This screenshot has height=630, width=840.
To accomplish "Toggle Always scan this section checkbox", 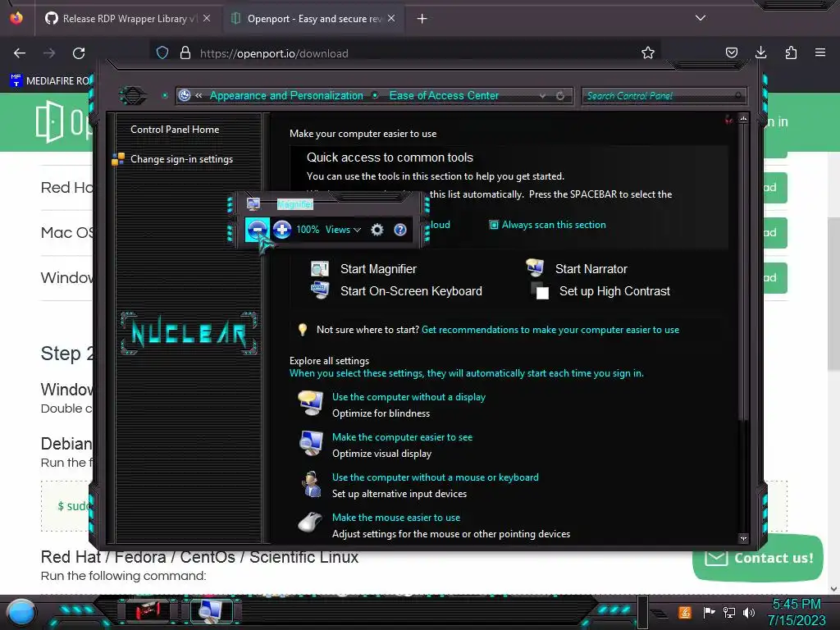I will pos(493,225).
